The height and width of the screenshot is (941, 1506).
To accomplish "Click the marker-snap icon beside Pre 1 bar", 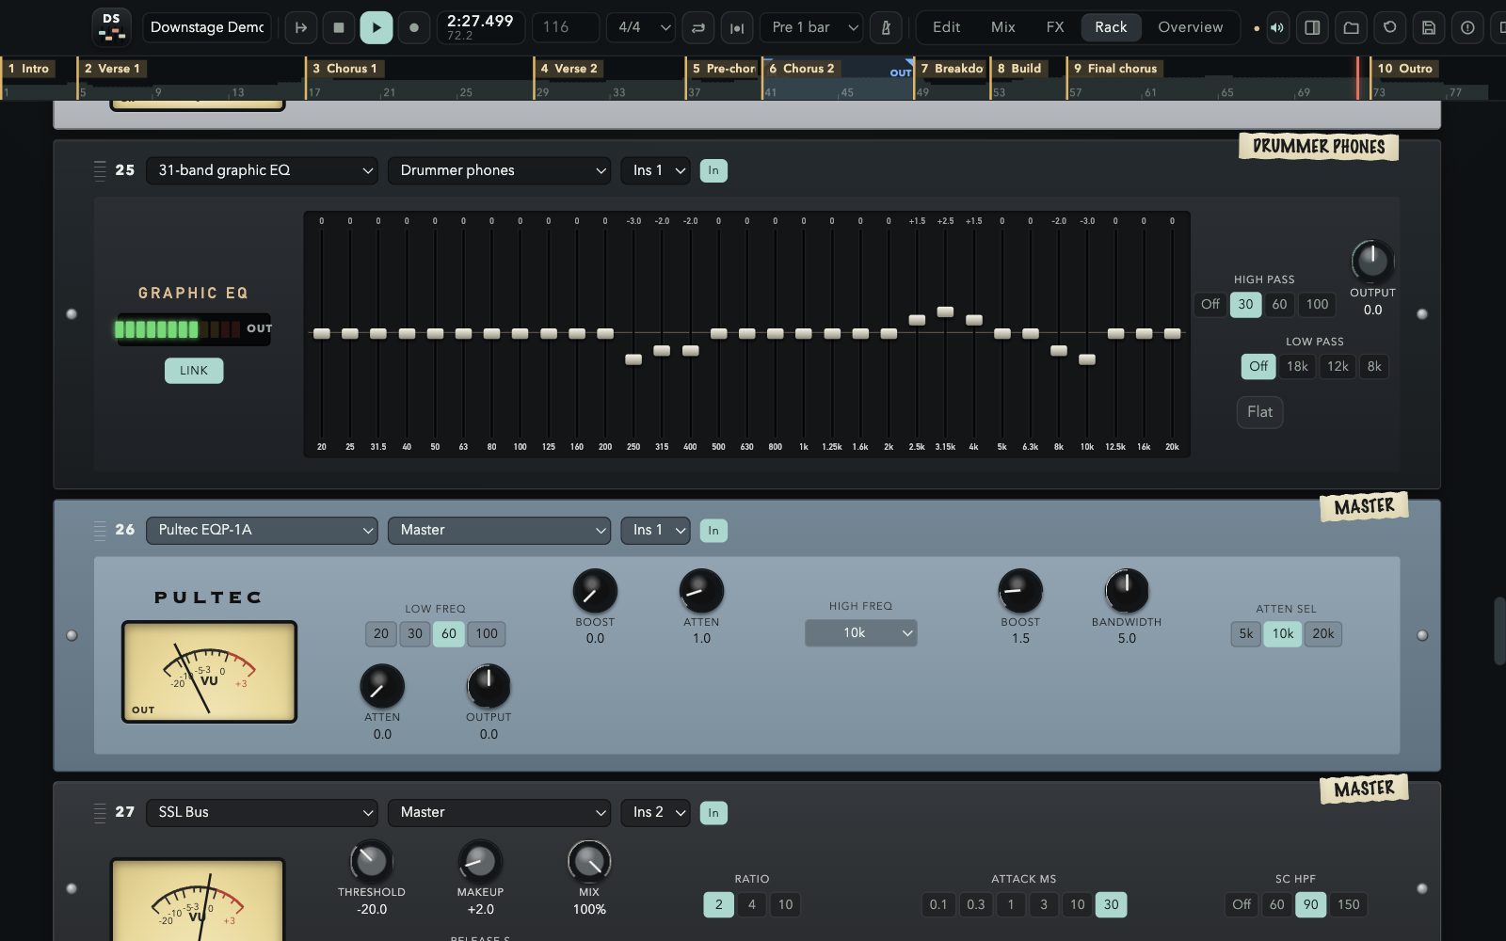I will coord(737,27).
